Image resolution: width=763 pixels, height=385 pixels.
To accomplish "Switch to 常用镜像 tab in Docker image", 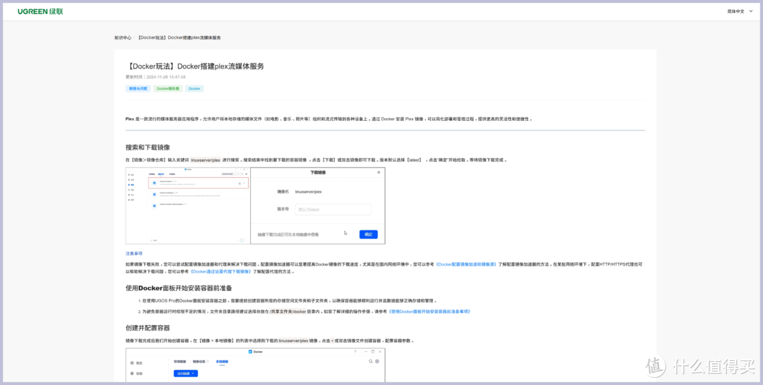I will [x=180, y=362].
